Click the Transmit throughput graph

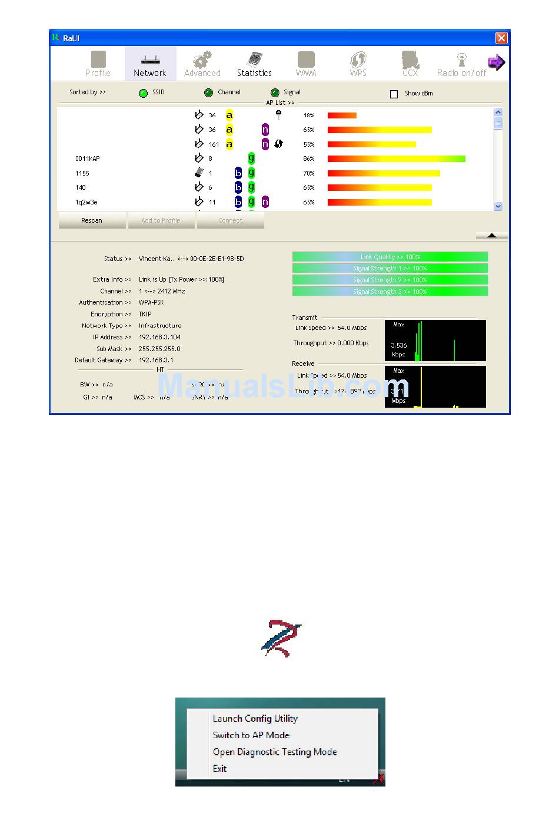[x=435, y=341]
